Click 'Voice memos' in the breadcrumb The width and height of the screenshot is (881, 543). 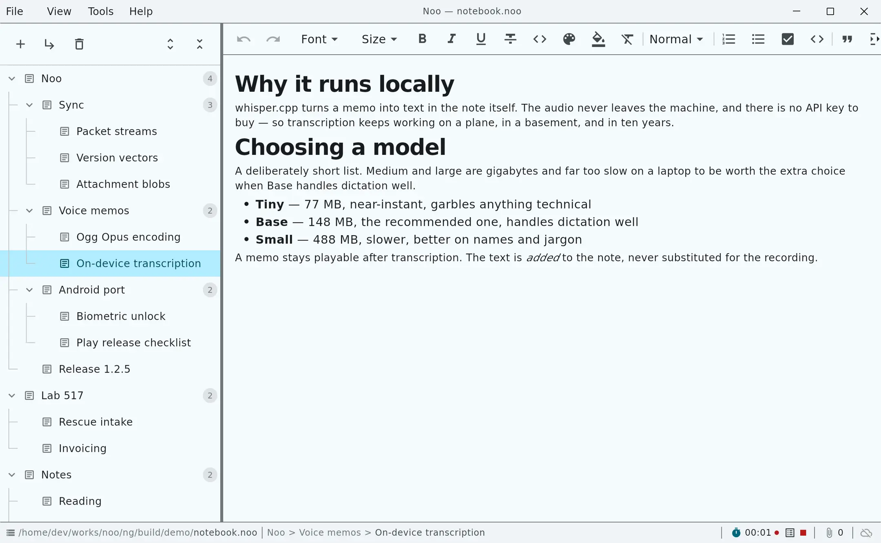[330, 533]
